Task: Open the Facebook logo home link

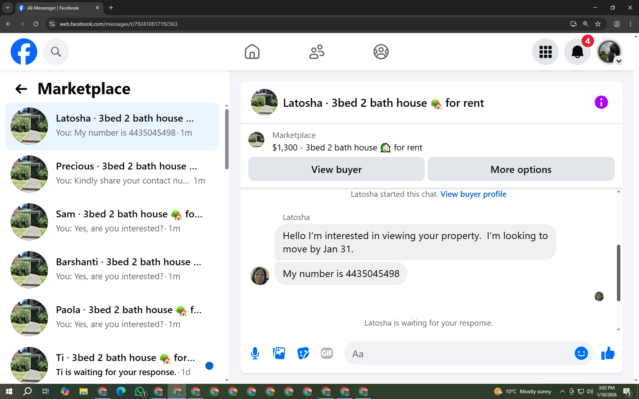Action: pyautogui.click(x=24, y=52)
